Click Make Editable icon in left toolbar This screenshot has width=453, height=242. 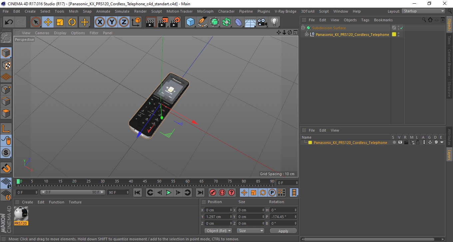[6, 38]
